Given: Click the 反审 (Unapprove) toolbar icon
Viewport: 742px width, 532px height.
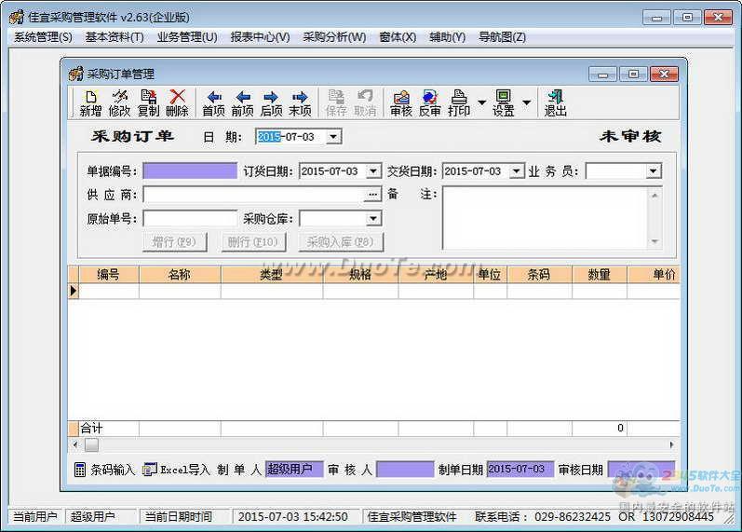Looking at the screenshot, I should coord(430,102).
